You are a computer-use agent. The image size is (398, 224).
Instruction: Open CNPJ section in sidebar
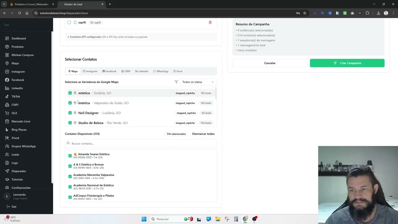click(x=15, y=105)
